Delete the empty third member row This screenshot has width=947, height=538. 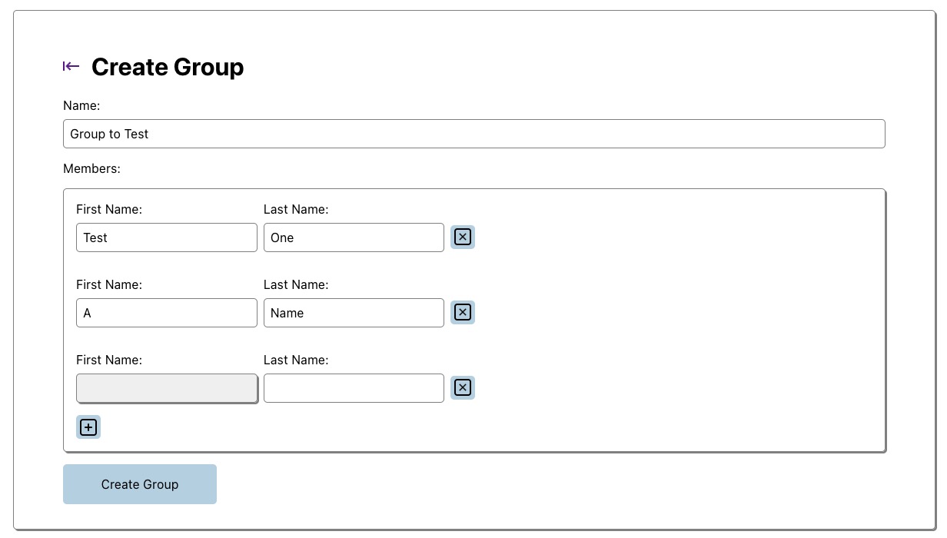pos(462,388)
